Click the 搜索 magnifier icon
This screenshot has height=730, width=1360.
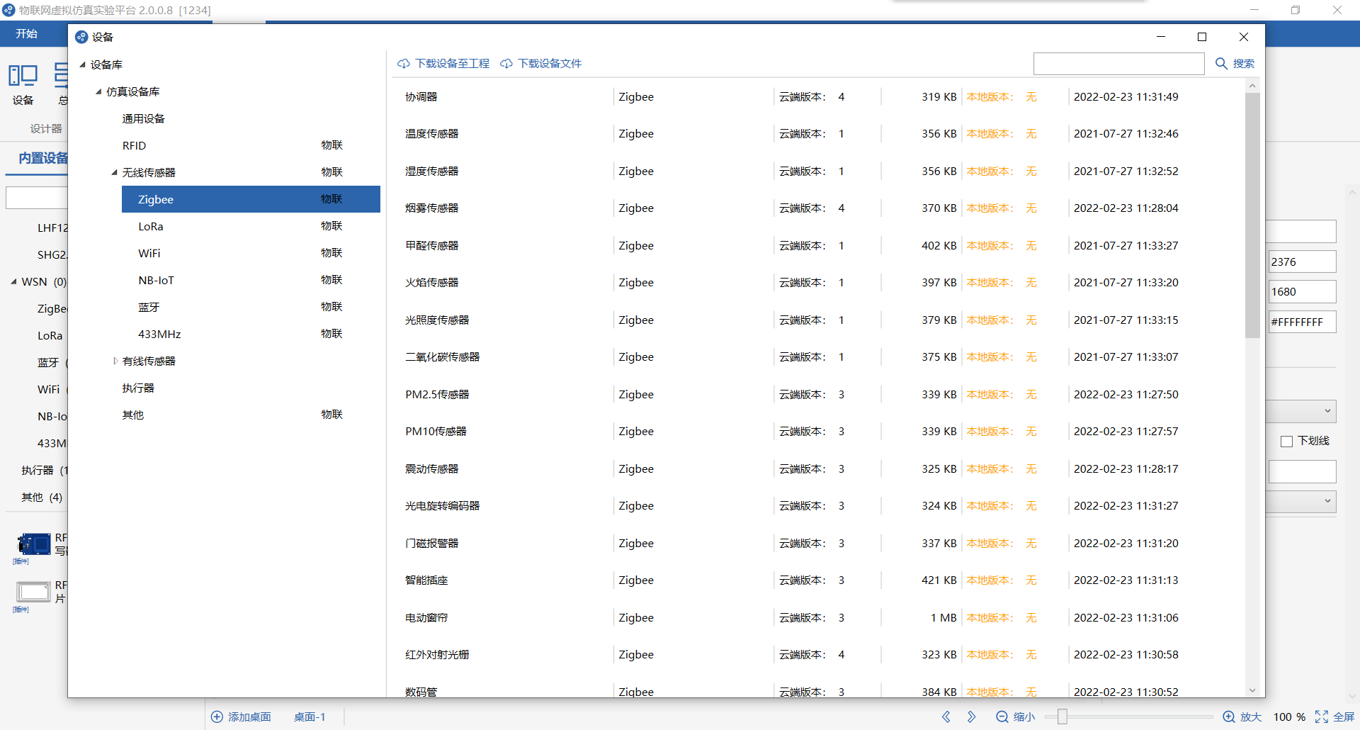(x=1221, y=64)
